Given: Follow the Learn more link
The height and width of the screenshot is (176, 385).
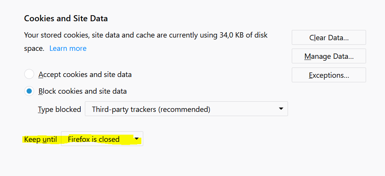Looking at the screenshot, I should [x=68, y=49].
